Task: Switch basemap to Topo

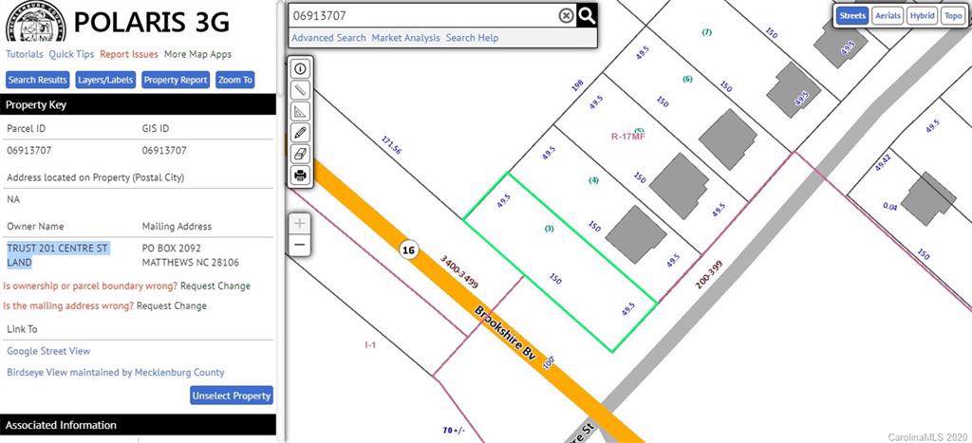Action: tap(952, 15)
